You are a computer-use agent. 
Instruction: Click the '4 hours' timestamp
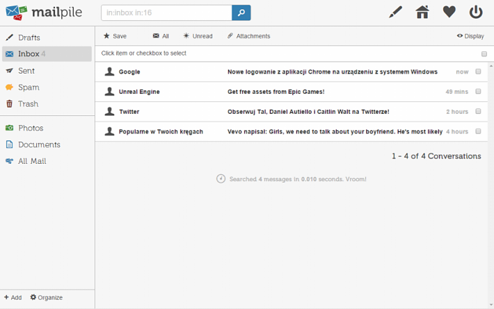[457, 131]
